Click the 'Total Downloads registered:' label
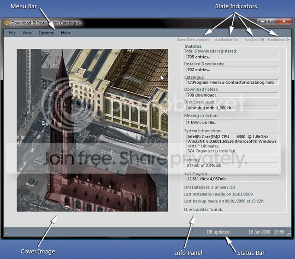 [x=211, y=51]
